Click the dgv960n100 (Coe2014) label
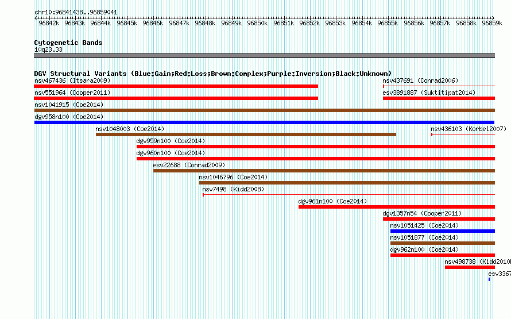The image size is (511, 319). [171, 153]
